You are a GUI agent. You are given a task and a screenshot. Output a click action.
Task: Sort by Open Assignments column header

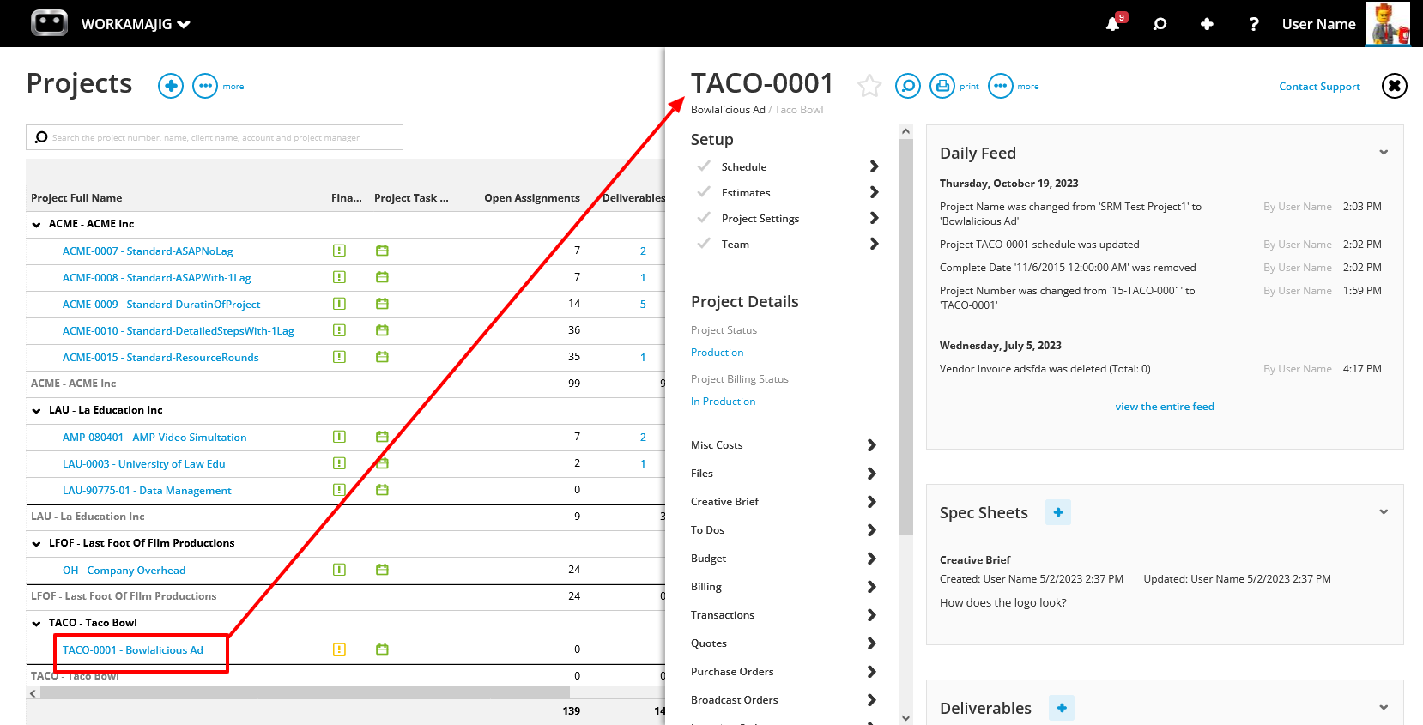[x=532, y=198]
